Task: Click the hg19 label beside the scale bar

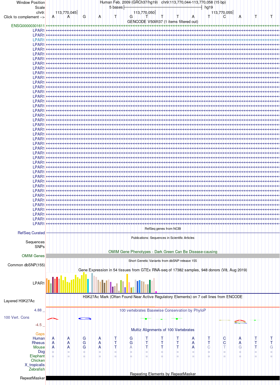Action: [x=209, y=7]
